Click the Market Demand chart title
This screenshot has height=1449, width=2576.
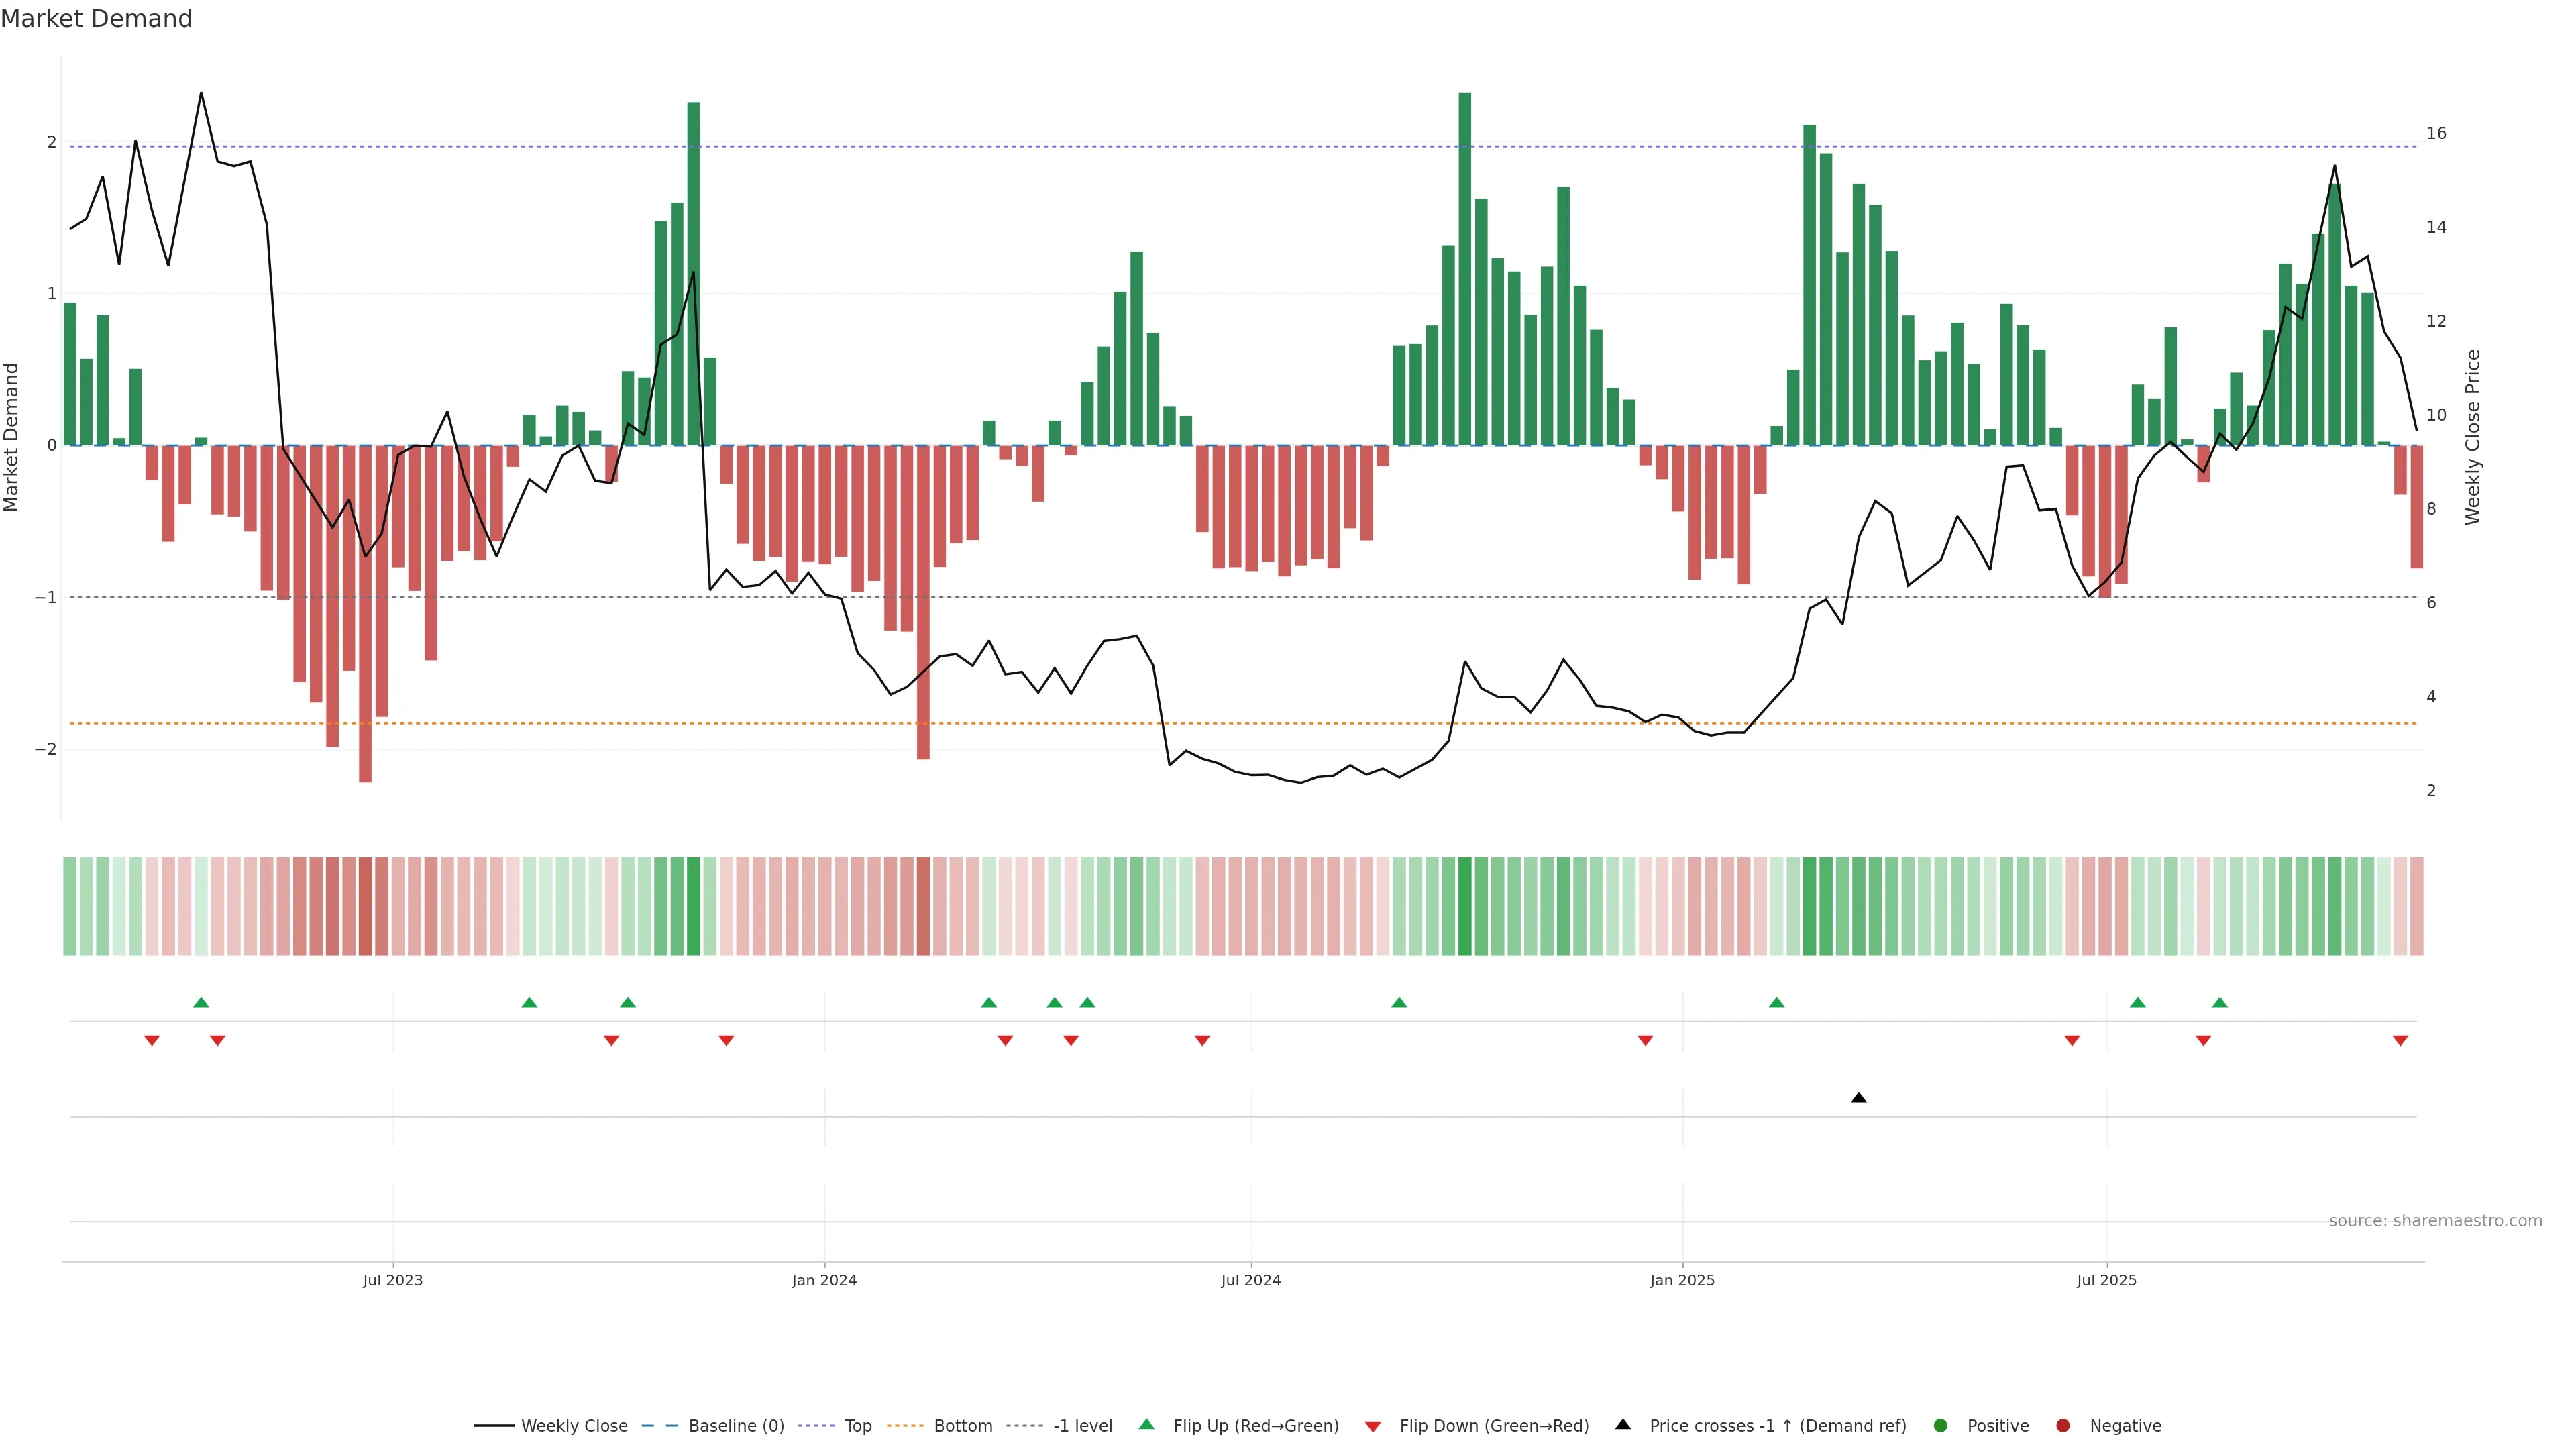point(96,19)
